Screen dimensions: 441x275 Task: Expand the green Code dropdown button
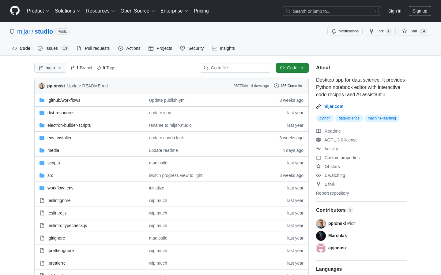coord(292,68)
